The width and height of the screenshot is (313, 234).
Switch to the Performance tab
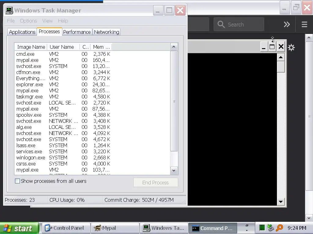(x=77, y=32)
